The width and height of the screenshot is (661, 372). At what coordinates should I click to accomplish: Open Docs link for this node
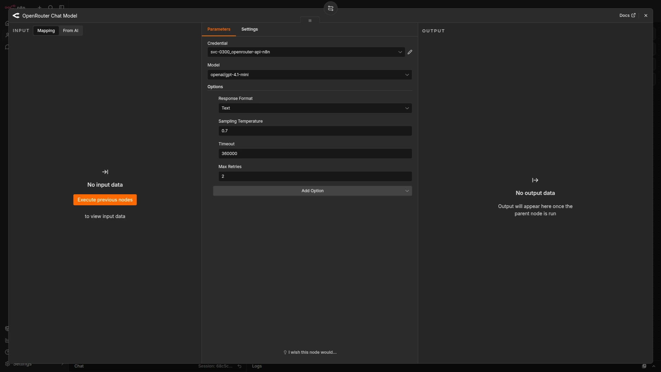pyautogui.click(x=627, y=15)
